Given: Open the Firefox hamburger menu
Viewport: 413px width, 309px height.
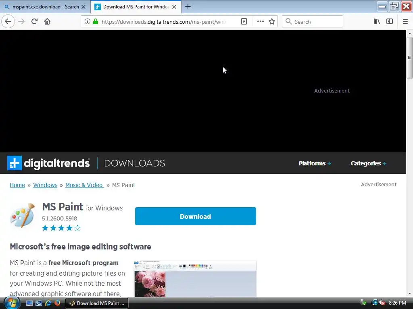Looking at the screenshot, I should [405, 21].
